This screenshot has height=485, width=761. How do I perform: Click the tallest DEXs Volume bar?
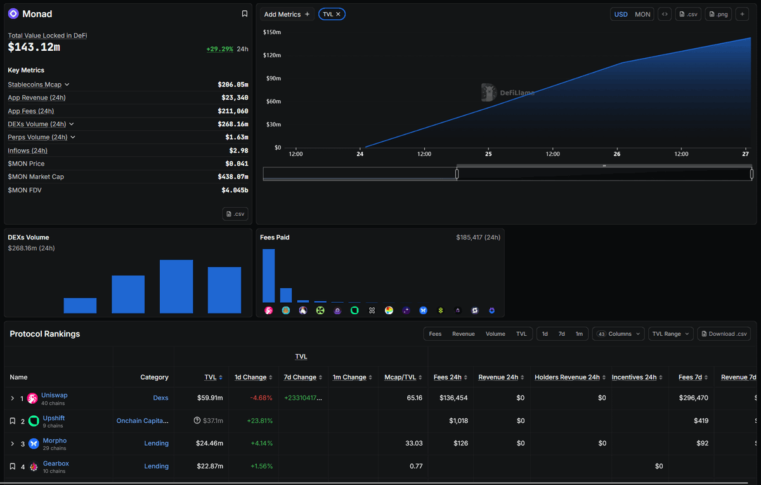176,286
